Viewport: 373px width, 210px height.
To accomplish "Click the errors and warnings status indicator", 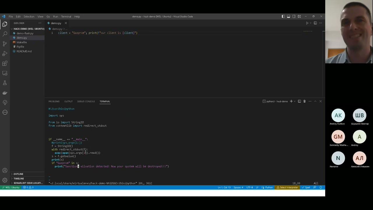I will 28,188.
